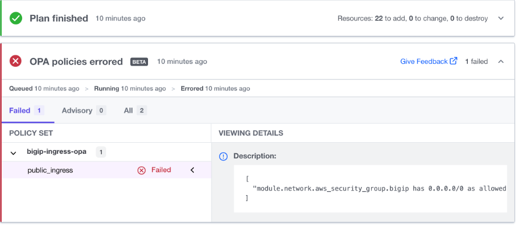Switch to the Advisory tab
Image resolution: width=517 pixels, height=226 pixels.
tap(77, 110)
